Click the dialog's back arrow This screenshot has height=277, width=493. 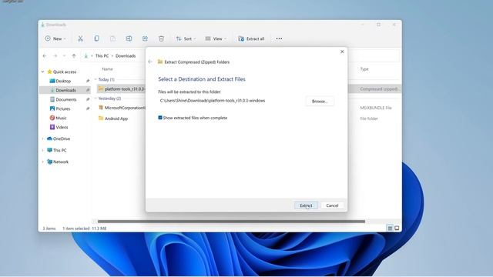[150, 62]
